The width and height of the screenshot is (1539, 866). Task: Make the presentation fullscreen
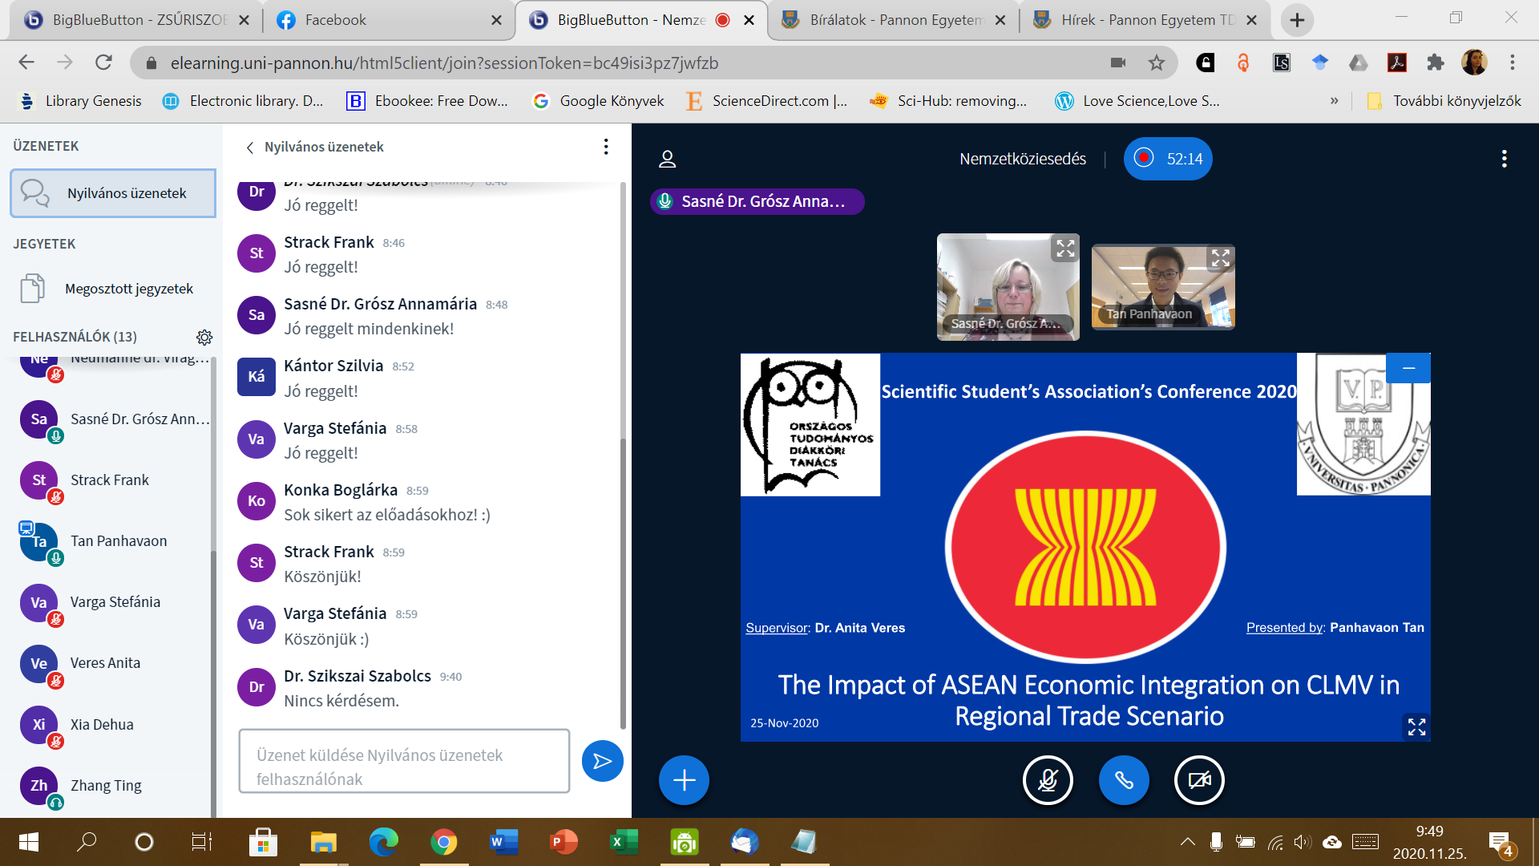[x=1416, y=726]
